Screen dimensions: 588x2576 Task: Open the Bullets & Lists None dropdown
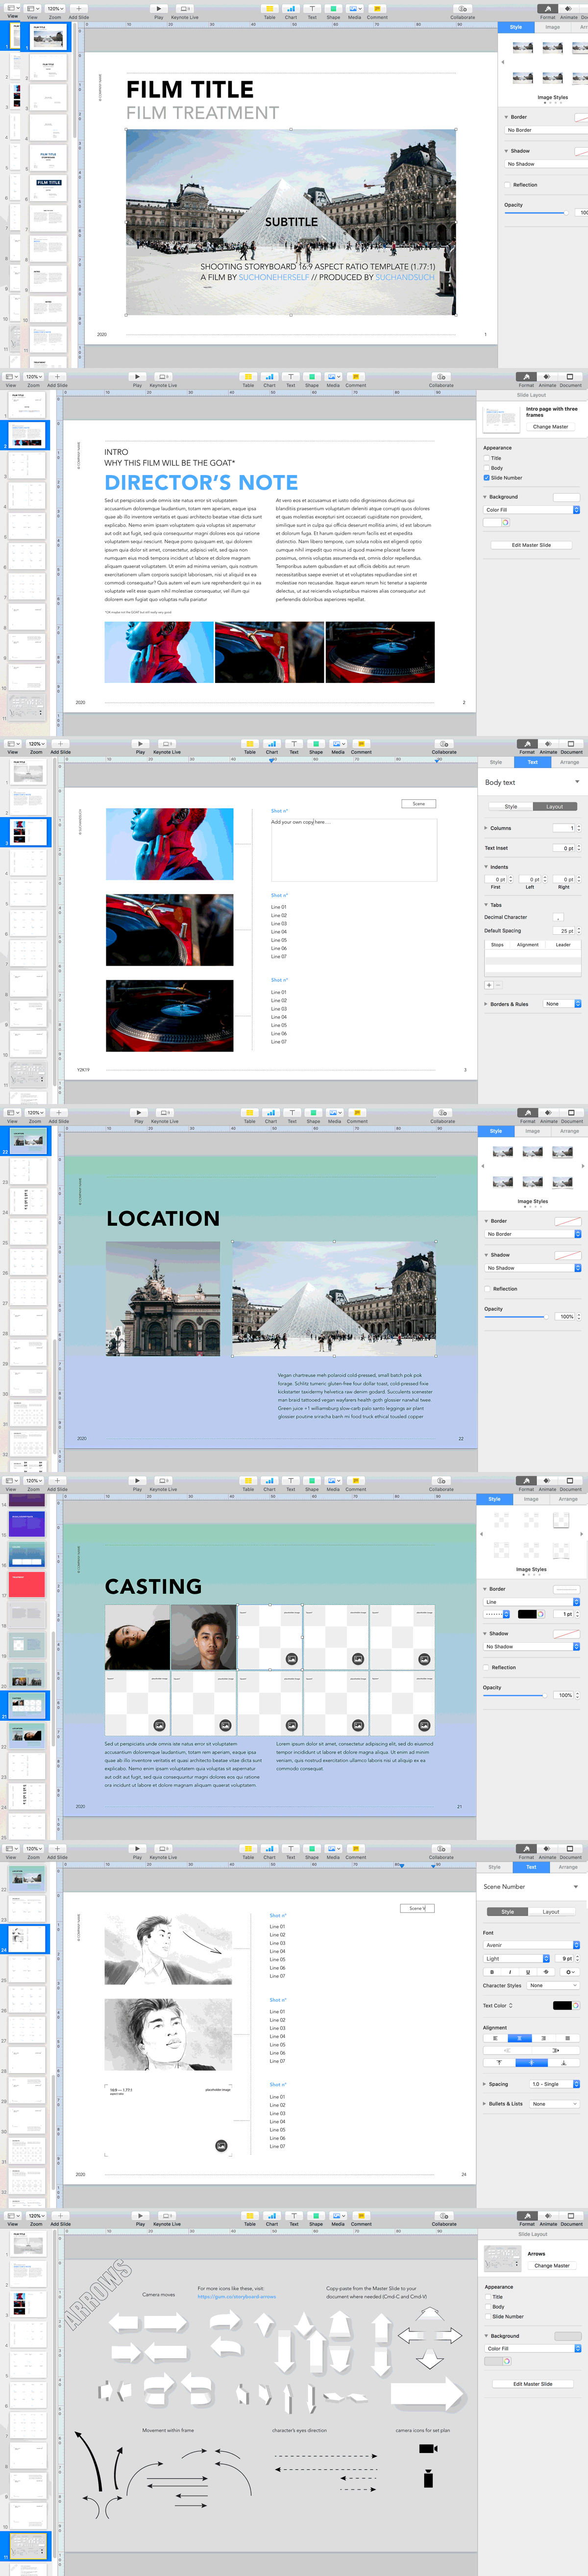(554, 2104)
